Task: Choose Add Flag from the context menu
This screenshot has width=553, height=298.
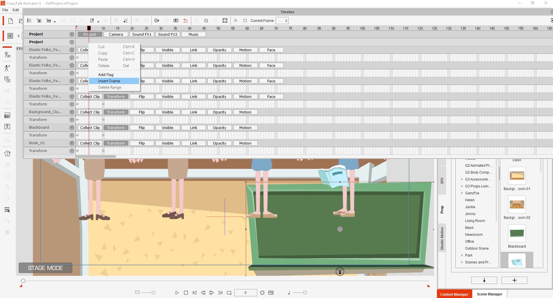Action: point(114,75)
